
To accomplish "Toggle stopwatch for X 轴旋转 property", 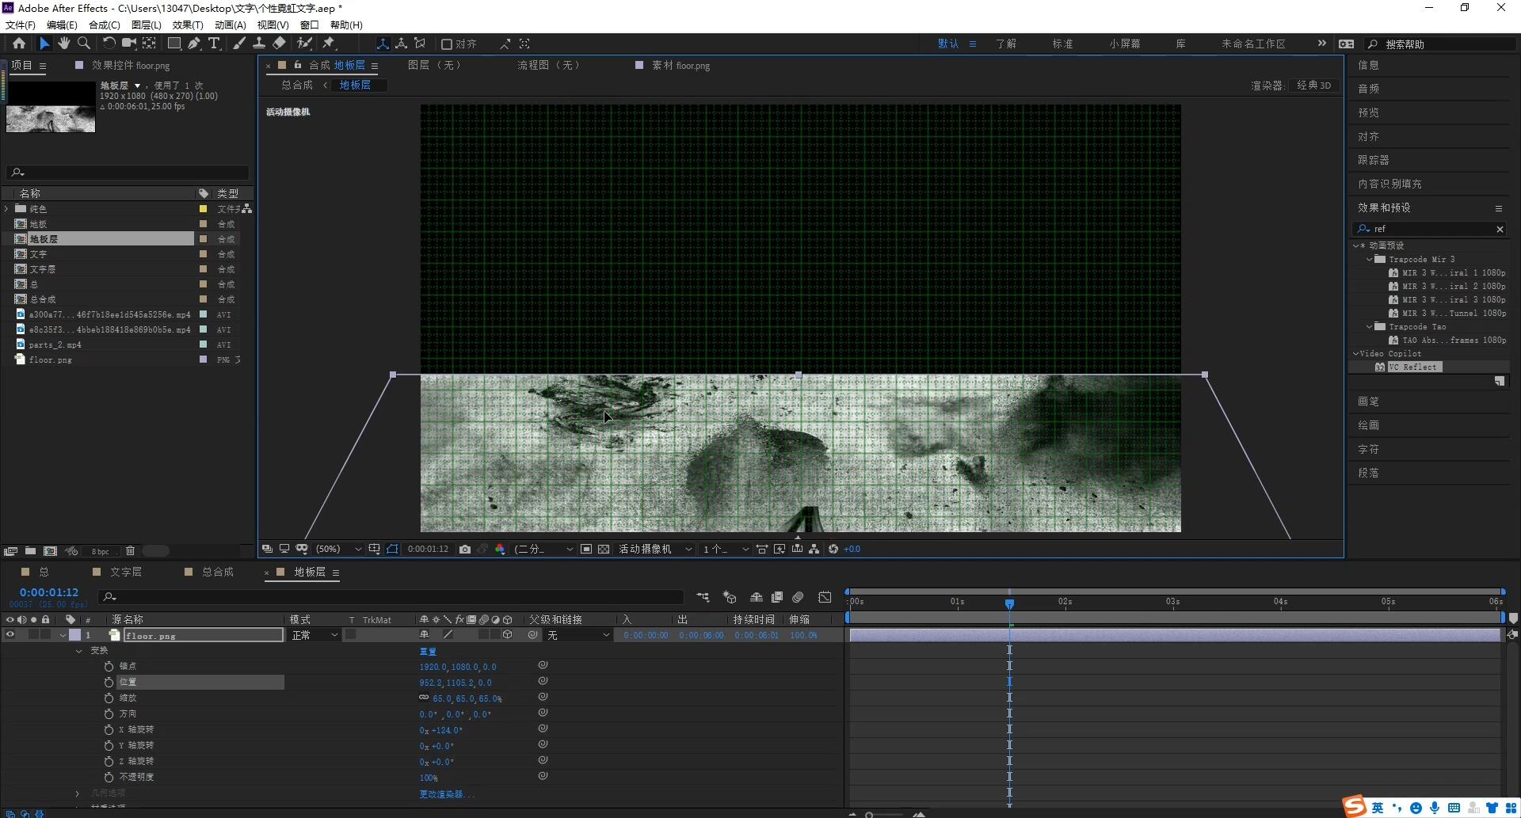I will click(109, 729).
